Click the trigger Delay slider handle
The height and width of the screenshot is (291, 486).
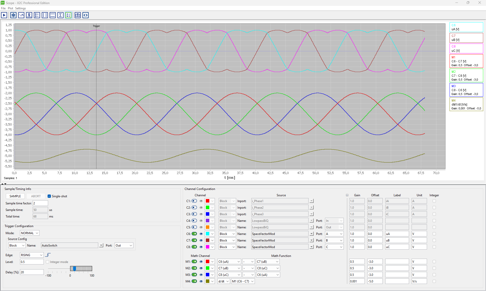tap(74, 269)
